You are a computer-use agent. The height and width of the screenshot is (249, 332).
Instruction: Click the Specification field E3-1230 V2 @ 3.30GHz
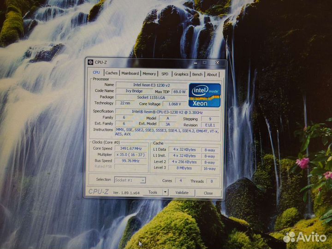[x=167, y=112]
